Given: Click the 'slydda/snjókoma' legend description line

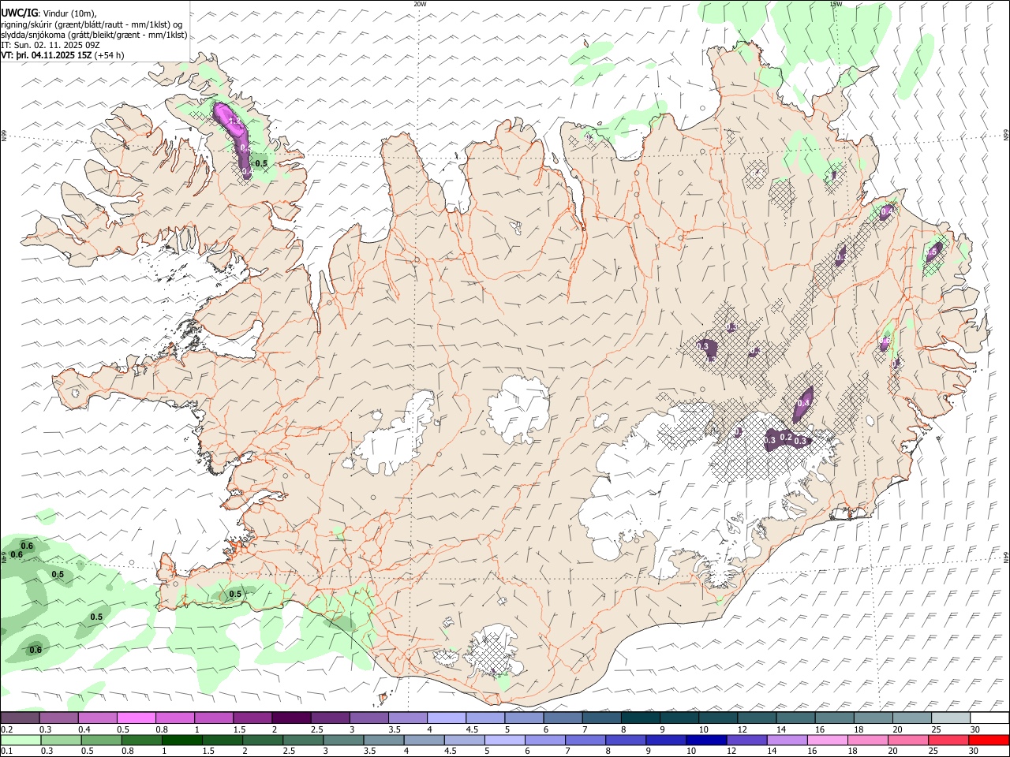Looking at the screenshot, I should click(x=95, y=35).
